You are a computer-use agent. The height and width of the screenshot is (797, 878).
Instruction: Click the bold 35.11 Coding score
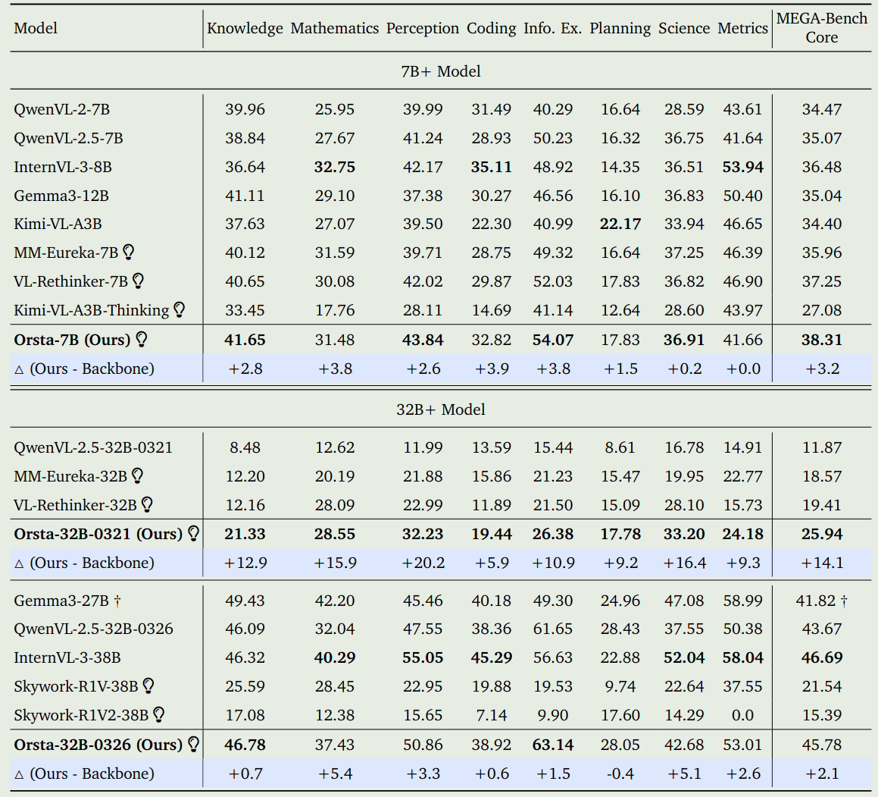point(492,167)
